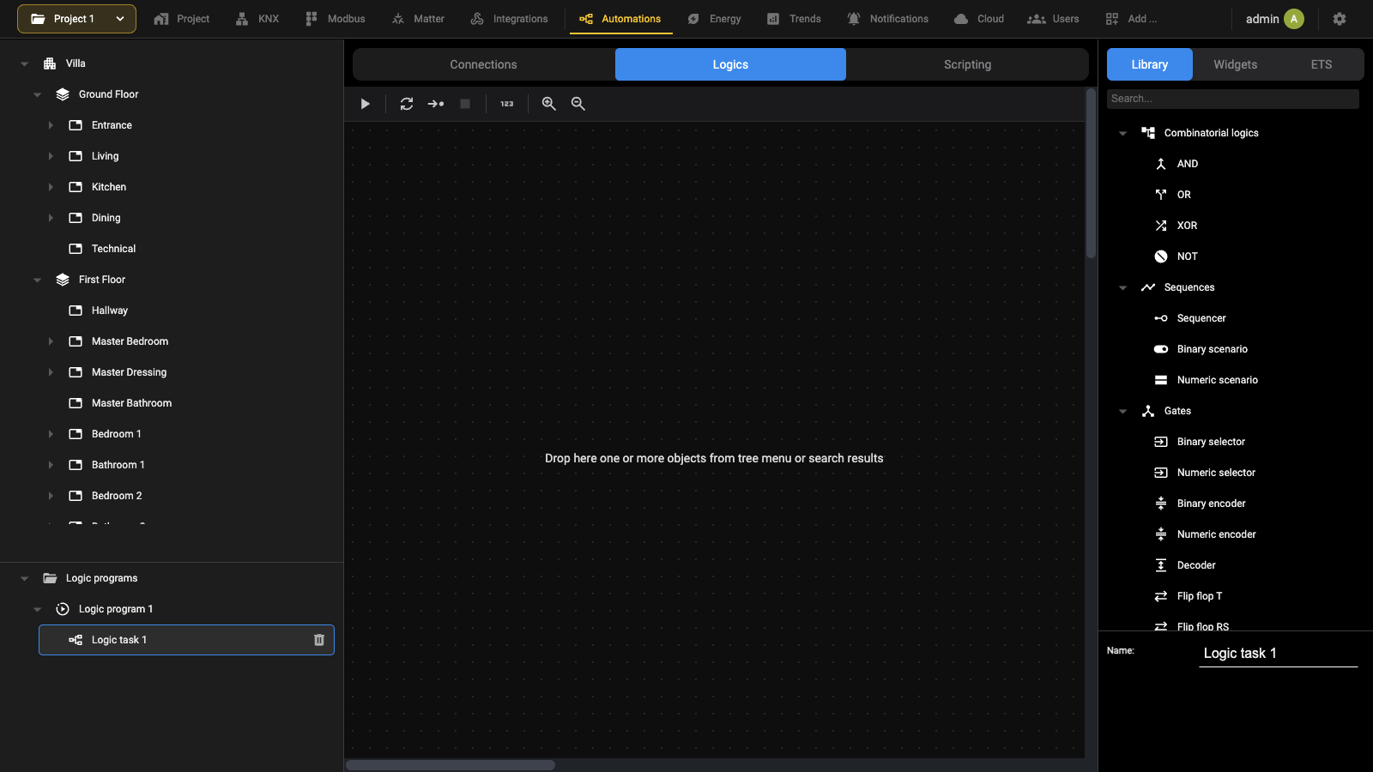
Task: Click the step-forward arrow-dot icon
Action: [x=436, y=104]
